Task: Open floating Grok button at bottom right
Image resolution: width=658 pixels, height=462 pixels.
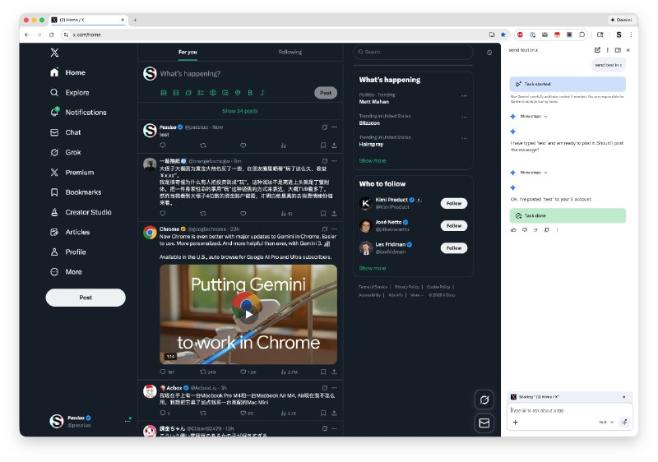Action: tap(484, 400)
